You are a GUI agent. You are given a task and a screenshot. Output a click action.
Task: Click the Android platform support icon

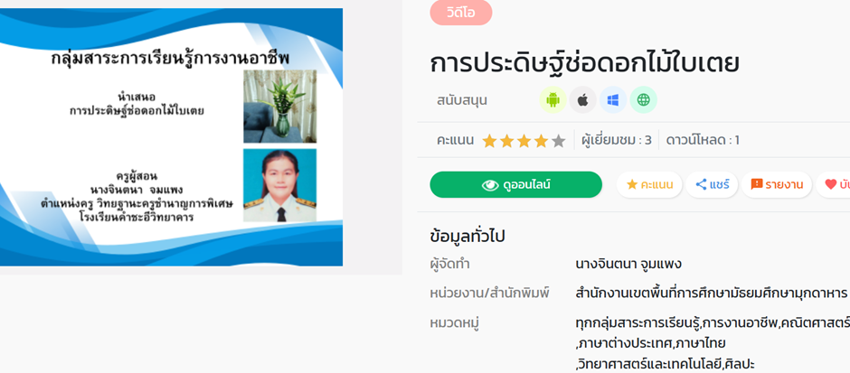(552, 100)
